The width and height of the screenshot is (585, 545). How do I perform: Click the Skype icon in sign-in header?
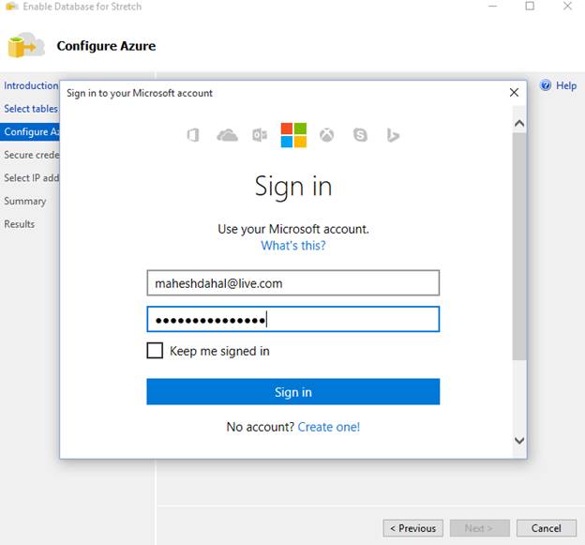[360, 135]
